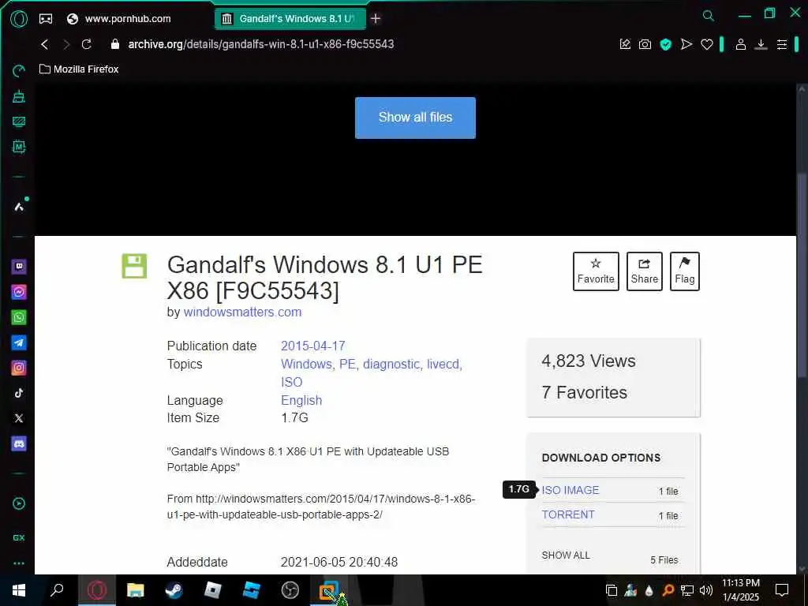Click the edit/pinboard icon in address bar
808x606 pixels.
coord(625,44)
